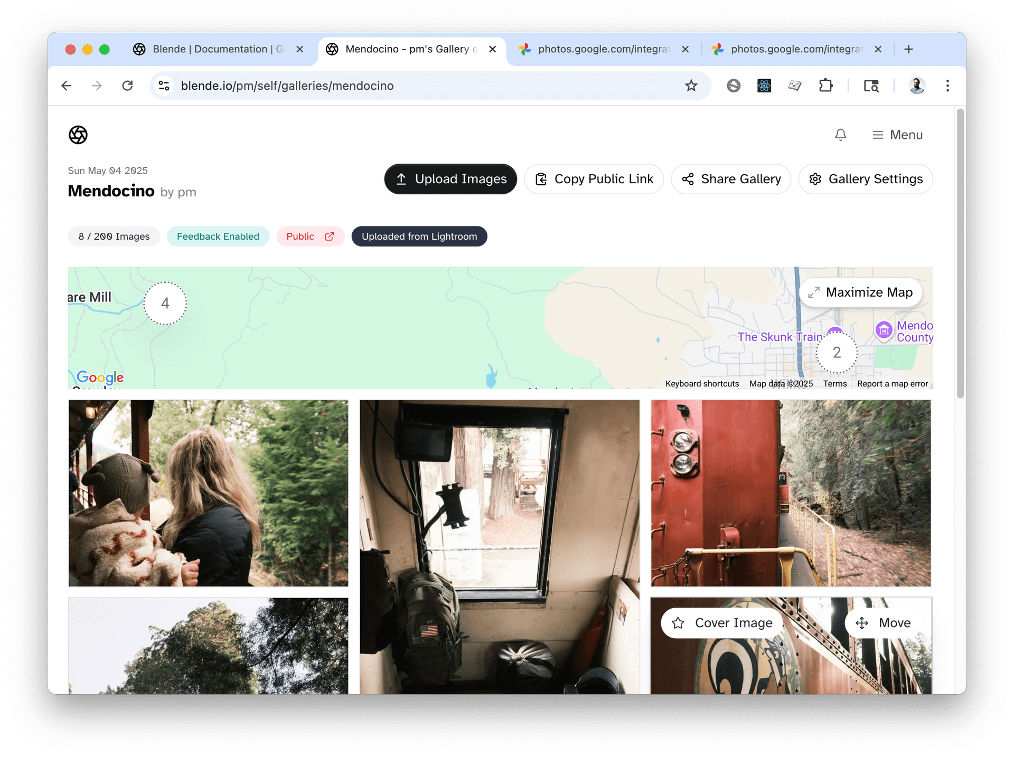1014x757 pixels.
Task: Open the Public gallery link badge
Action: [x=310, y=236]
